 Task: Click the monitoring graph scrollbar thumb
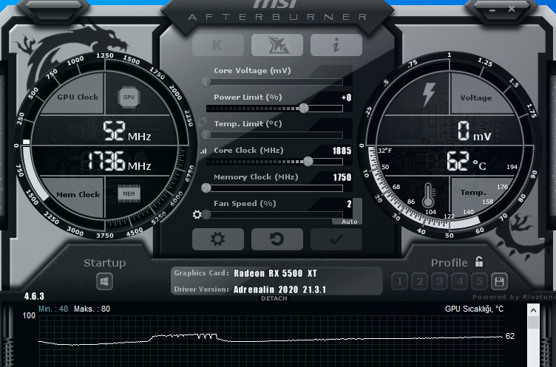pyautogui.click(x=533, y=323)
